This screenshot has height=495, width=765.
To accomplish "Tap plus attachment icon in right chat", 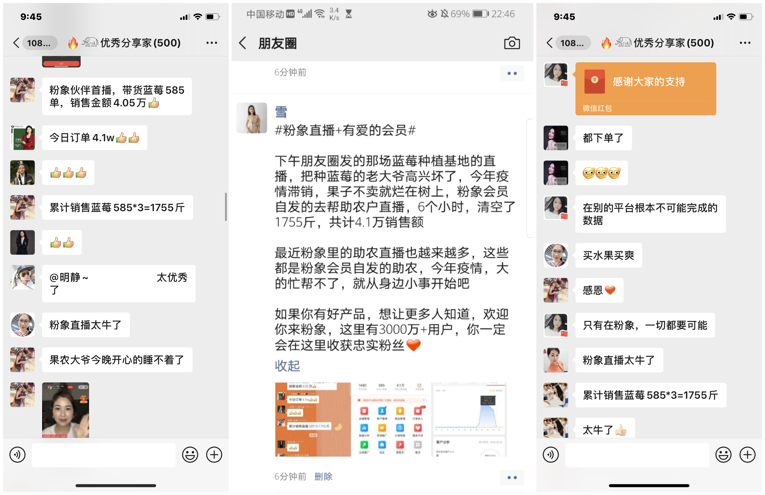I will click(x=747, y=454).
